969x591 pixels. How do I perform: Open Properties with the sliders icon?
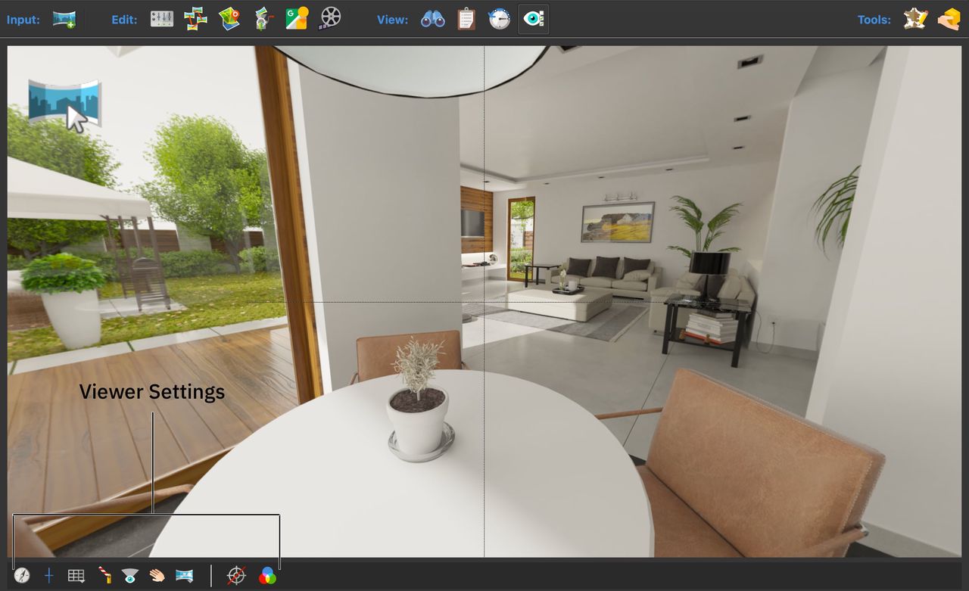point(162,19)
